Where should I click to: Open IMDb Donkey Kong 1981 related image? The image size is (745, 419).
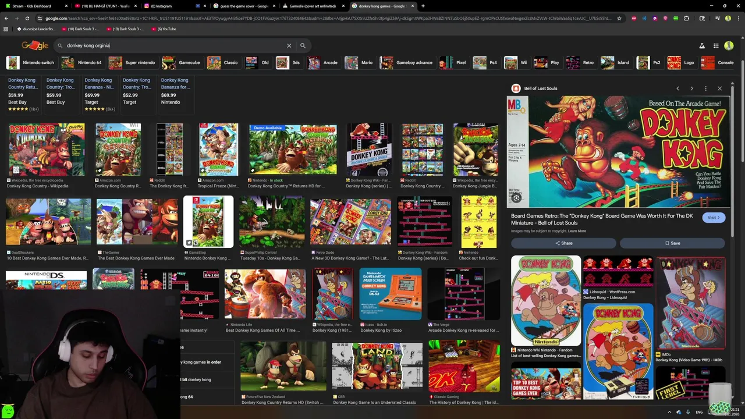(691, 303)
